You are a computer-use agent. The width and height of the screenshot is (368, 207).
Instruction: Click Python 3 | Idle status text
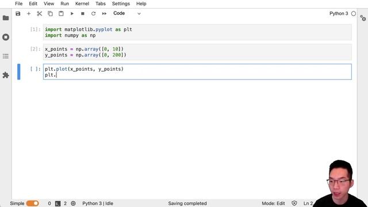coord(98,204)
